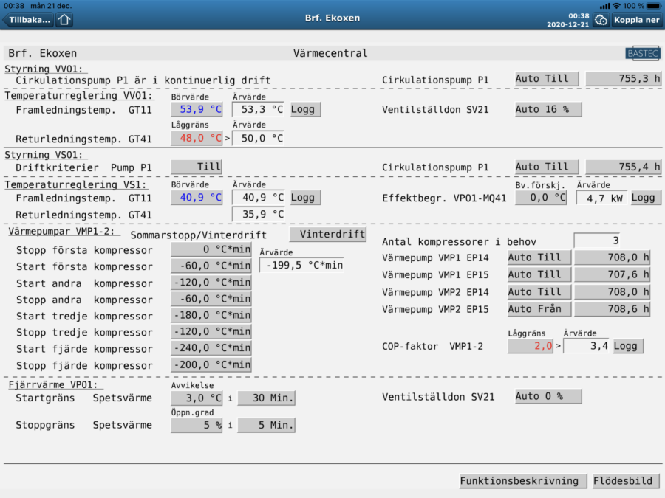Image resolution: width=665 pixels, height=498 pixels.
Task: Edit Startgräns Spetsvärme avvikelse 3,0 °C
Action: click(197, 398)
